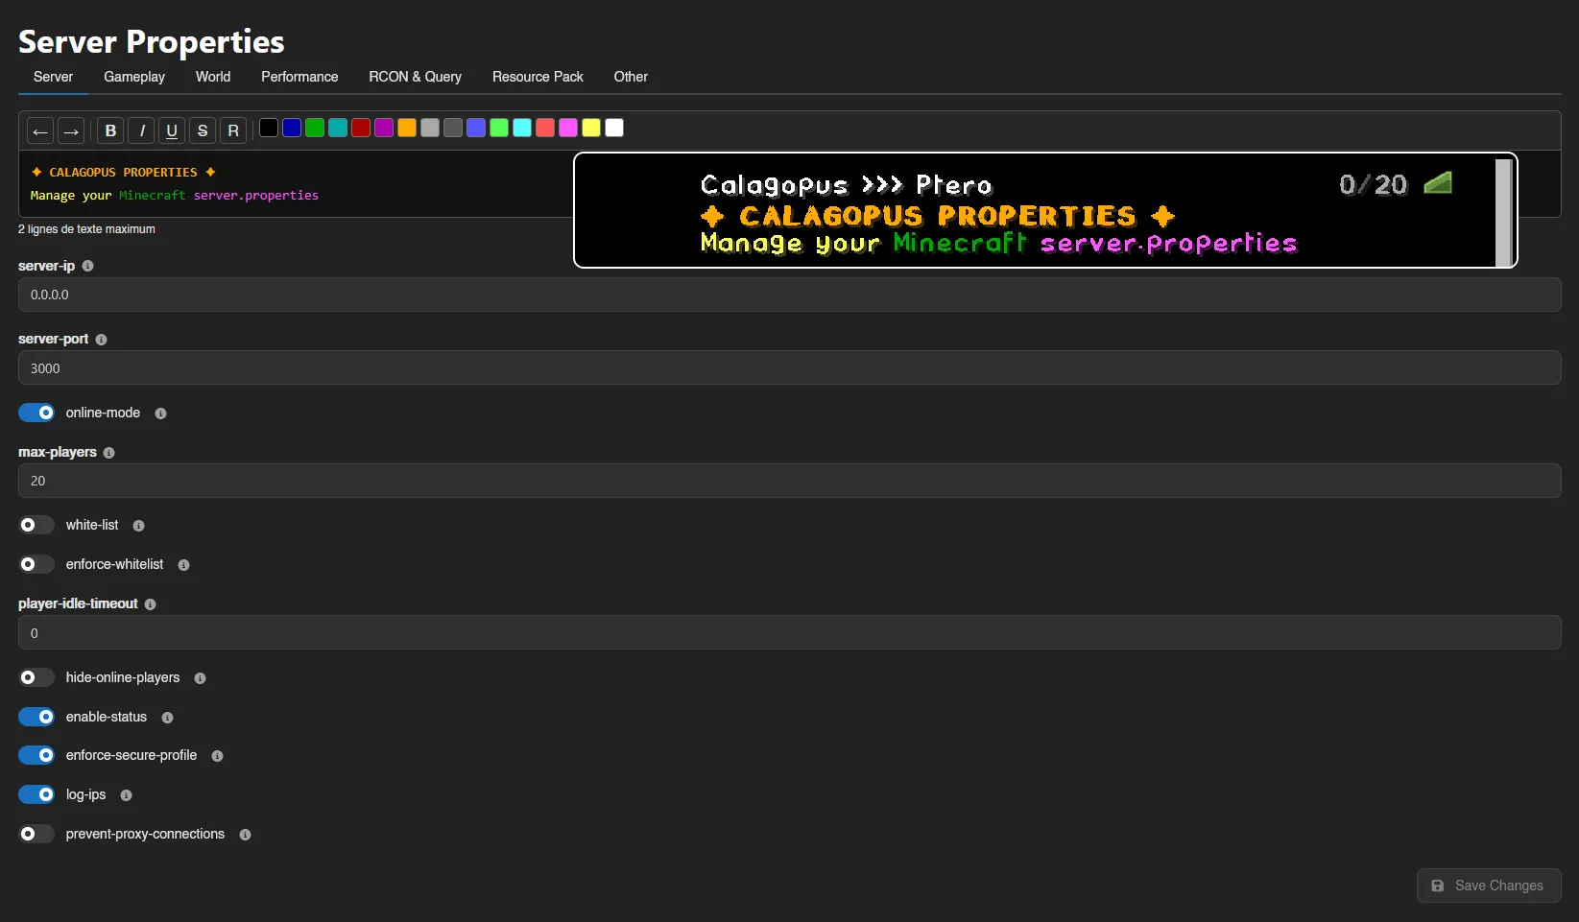Screen dimensions: 1579x922
Task: Toggle bold formatting in MOTD editor
Action: coord(110,130)
